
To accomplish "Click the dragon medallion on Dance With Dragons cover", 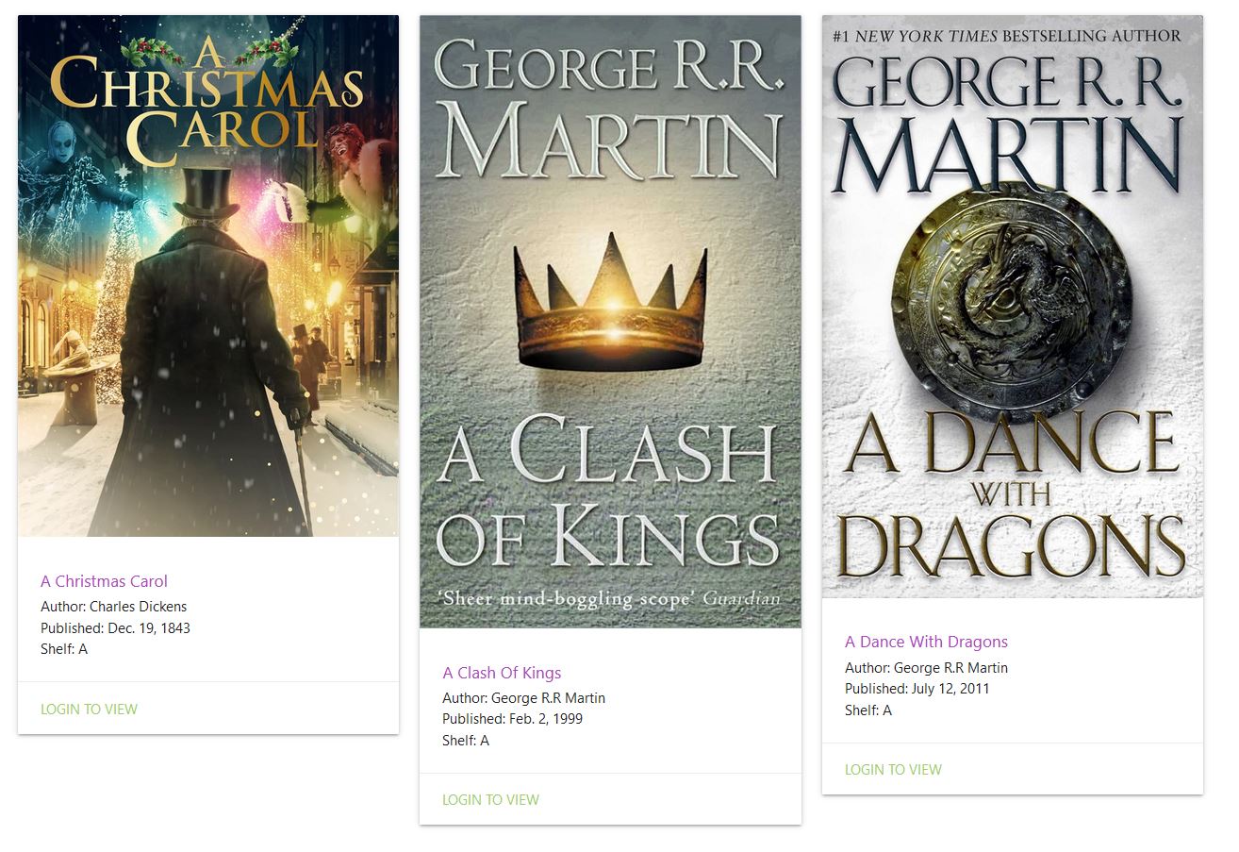I will [1012, 299].
